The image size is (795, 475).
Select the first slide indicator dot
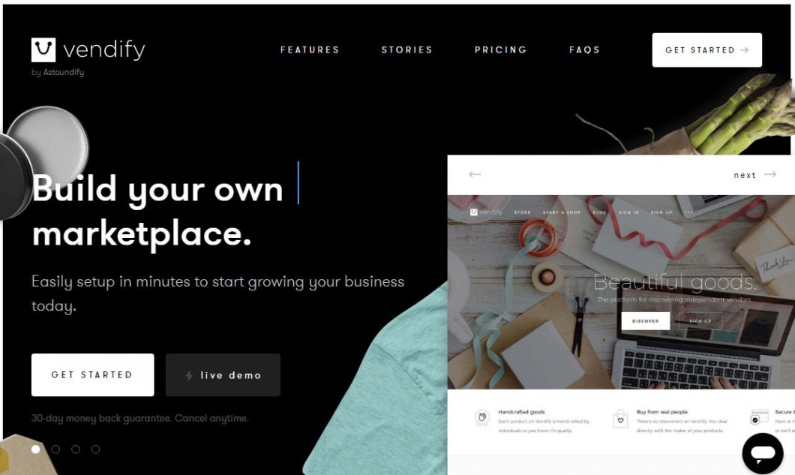[x=35, y=449]
